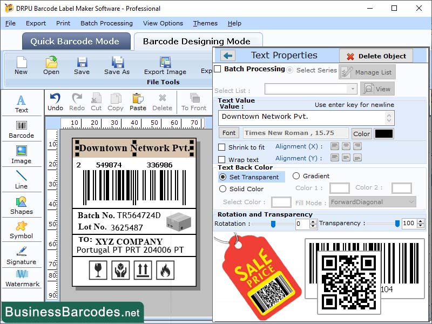
Task: Open the Themes menu
Action: tap(205, 23)
